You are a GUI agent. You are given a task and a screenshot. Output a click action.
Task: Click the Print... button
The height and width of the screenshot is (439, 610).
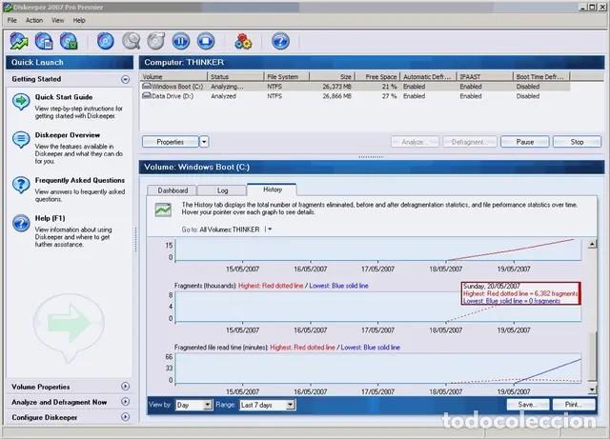(574, 405)
